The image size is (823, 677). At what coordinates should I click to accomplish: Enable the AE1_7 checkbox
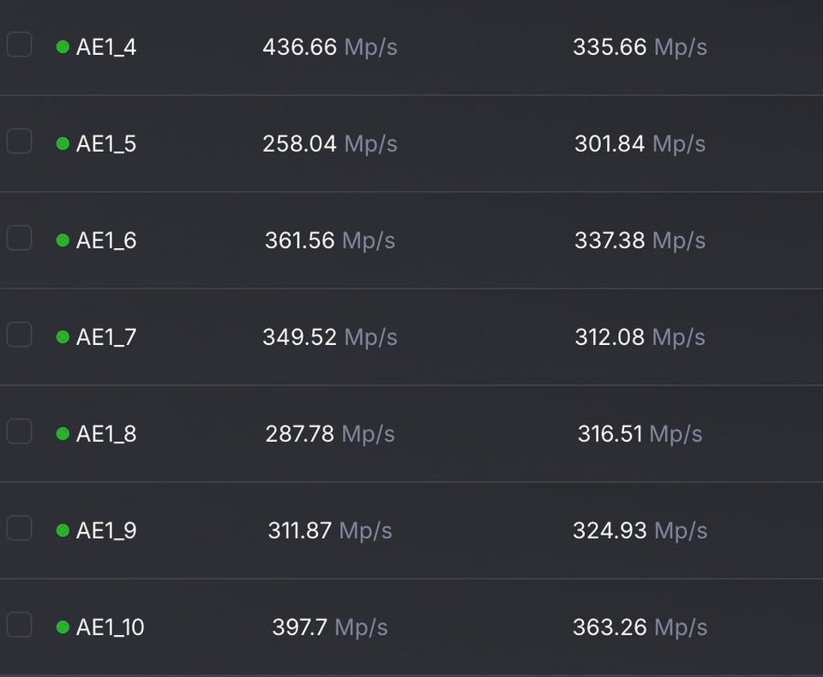coord(19,334)
